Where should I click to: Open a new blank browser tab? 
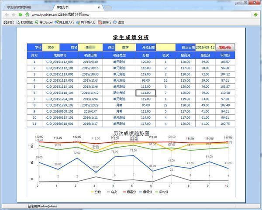tap(108, 7)
